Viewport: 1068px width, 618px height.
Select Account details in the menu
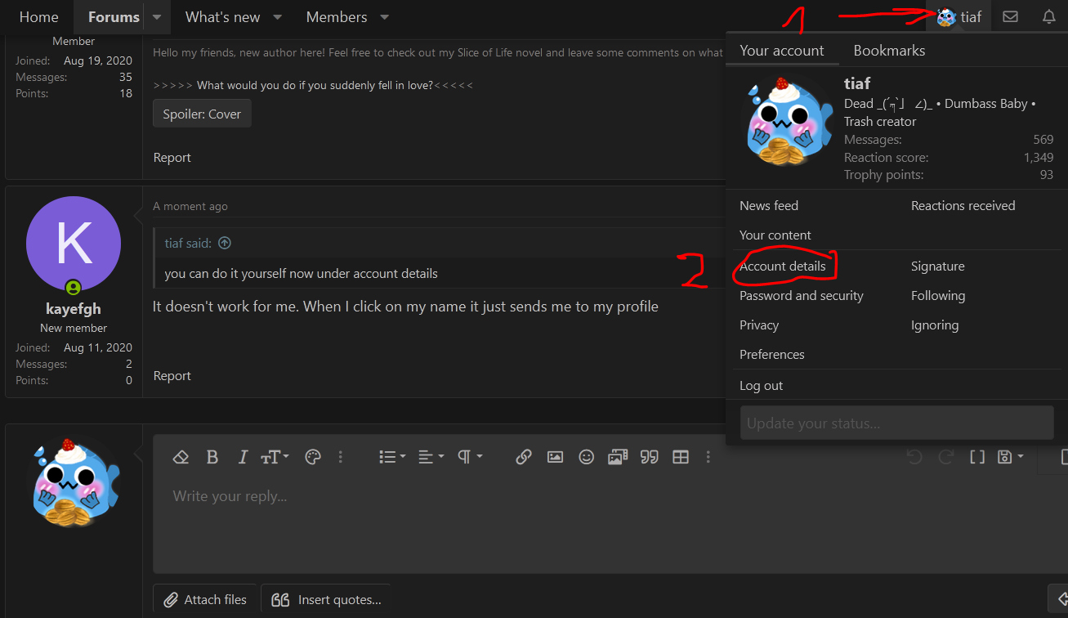click(x=782, y=266)
